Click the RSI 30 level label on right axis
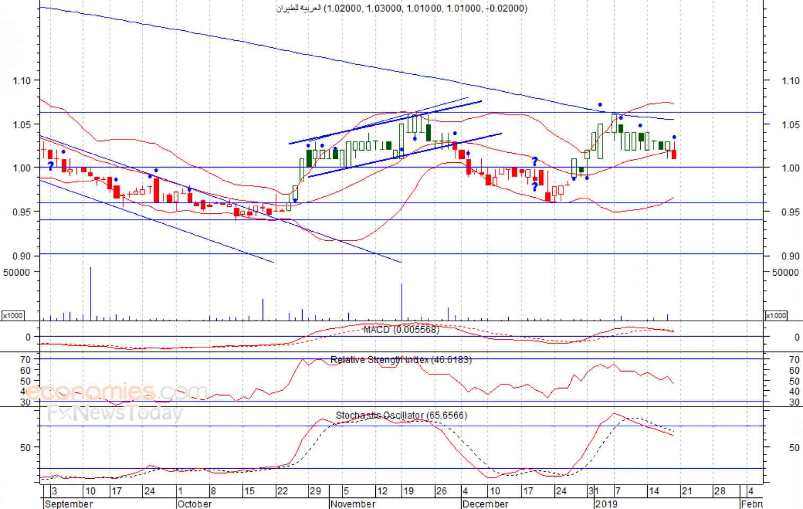 794,402
